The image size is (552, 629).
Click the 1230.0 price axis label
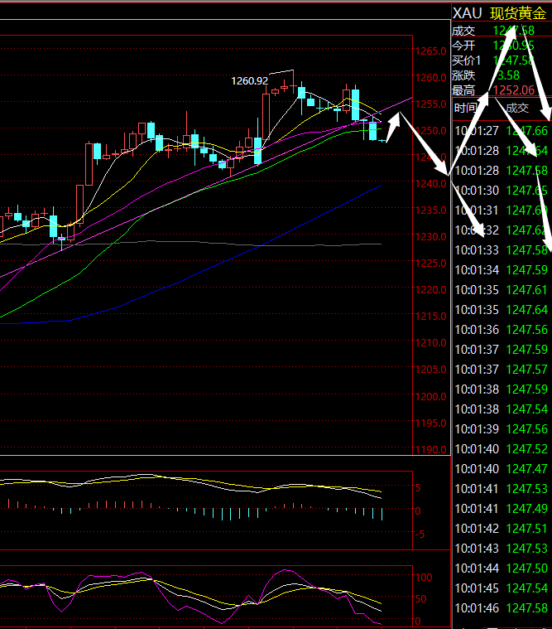(x=430, y=237)
